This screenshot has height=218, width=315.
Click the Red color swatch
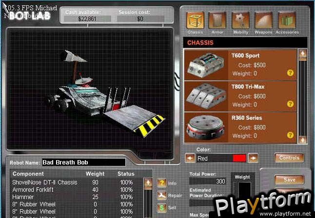(x=239, y=158)
